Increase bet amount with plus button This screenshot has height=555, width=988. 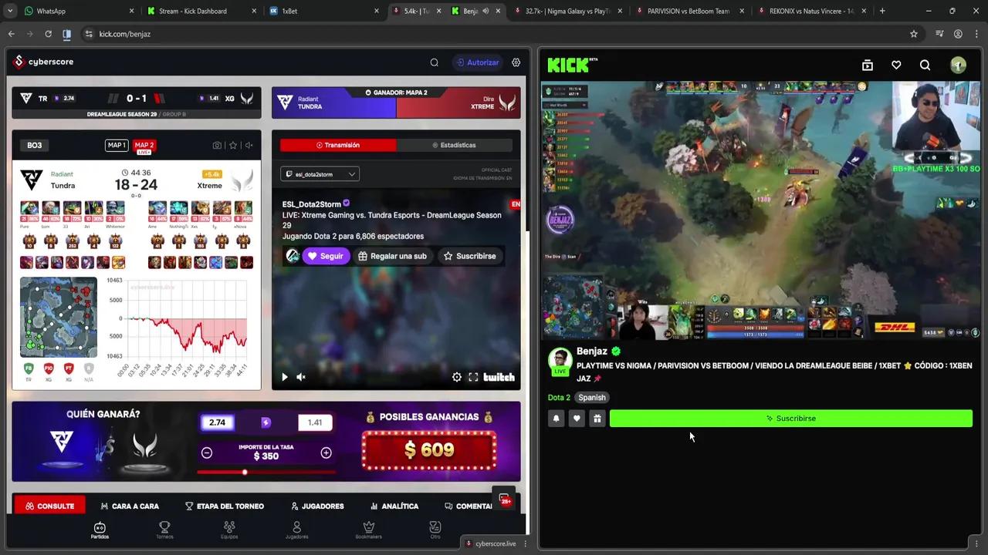click(x=326, y=453)
